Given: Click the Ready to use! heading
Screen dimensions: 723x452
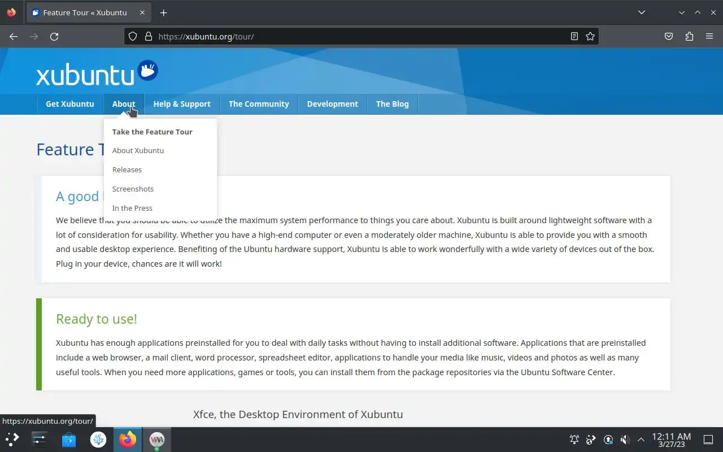Looking at the screenshot, I should [97, 319].
